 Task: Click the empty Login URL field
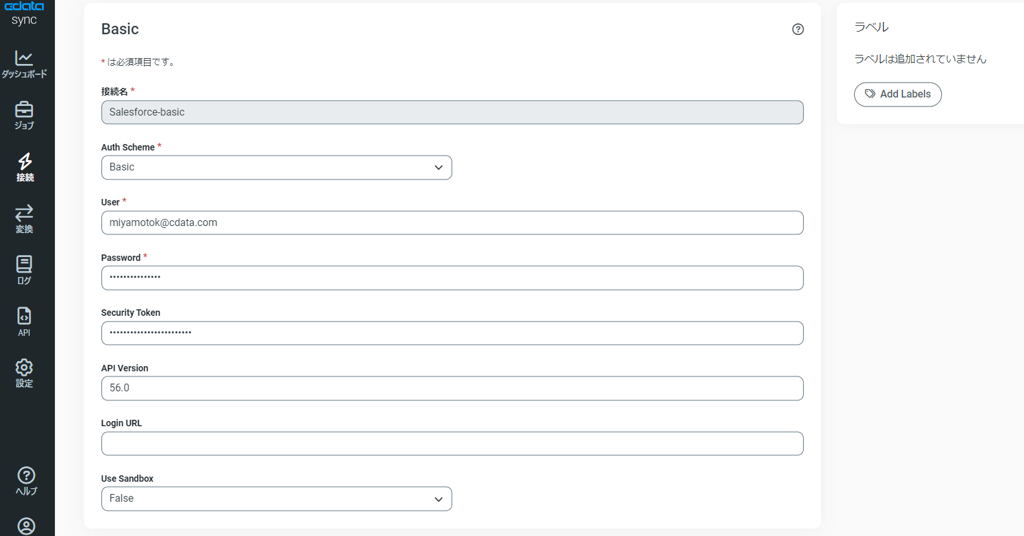[x=452, y=444]
